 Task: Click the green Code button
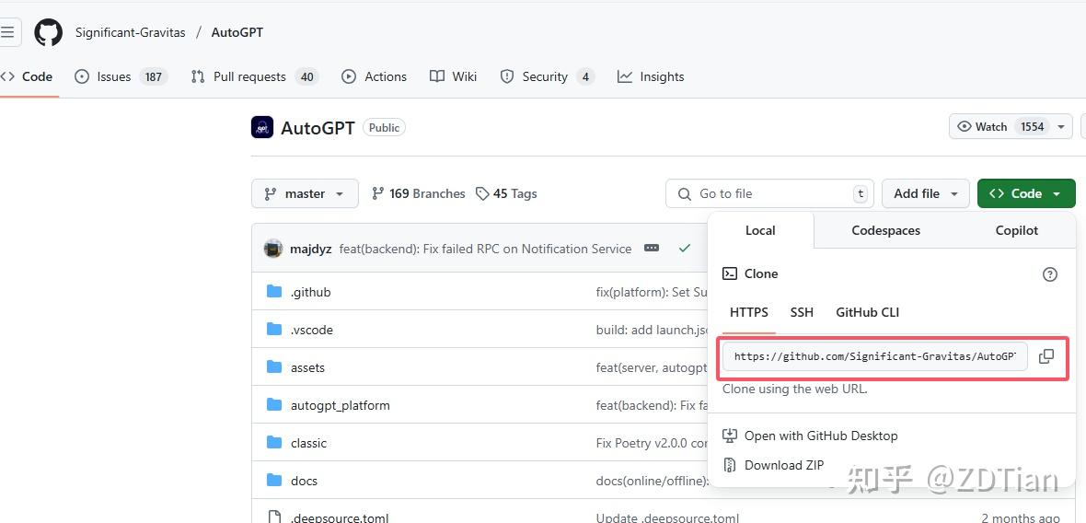(x=1025, y=193)
